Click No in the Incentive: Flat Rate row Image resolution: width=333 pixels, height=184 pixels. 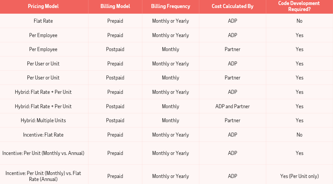point(299,135)
